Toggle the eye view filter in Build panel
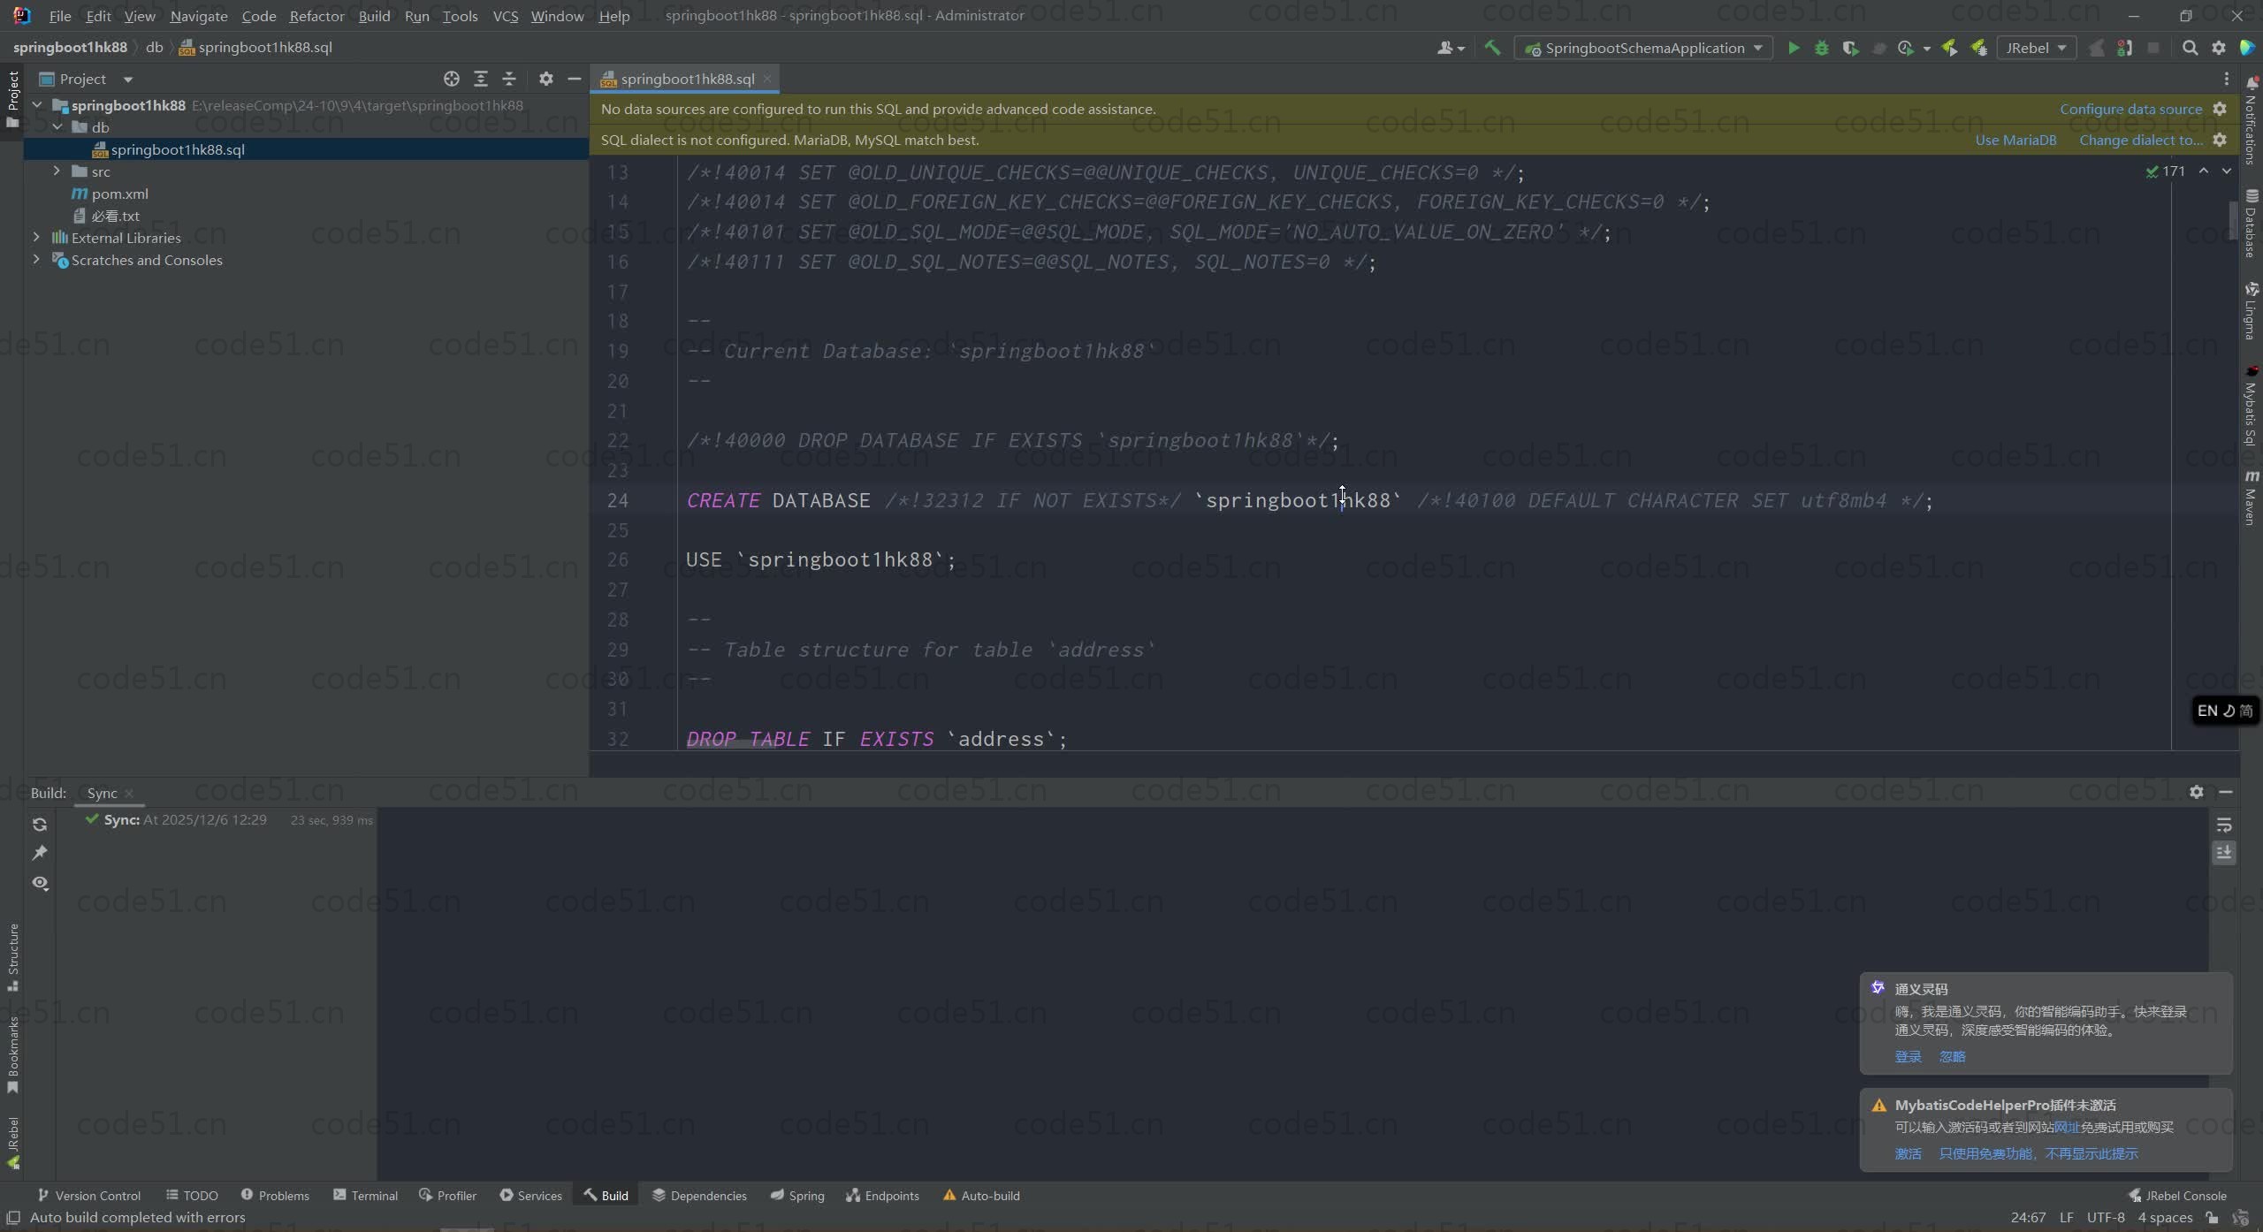Screen dimensions: 2263x1232 pos(40,883)
